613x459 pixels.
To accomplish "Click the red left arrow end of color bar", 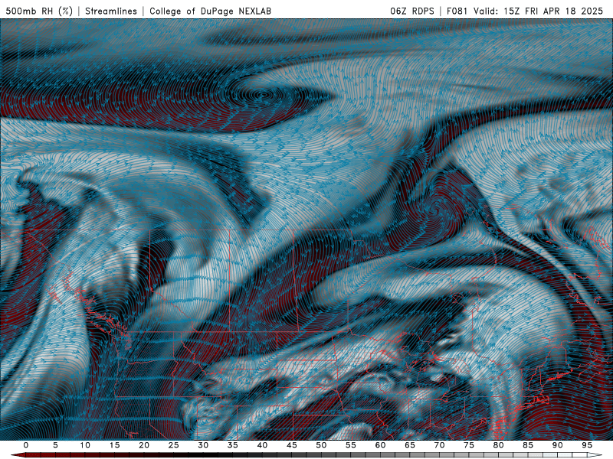I will (x=18, y=455).
